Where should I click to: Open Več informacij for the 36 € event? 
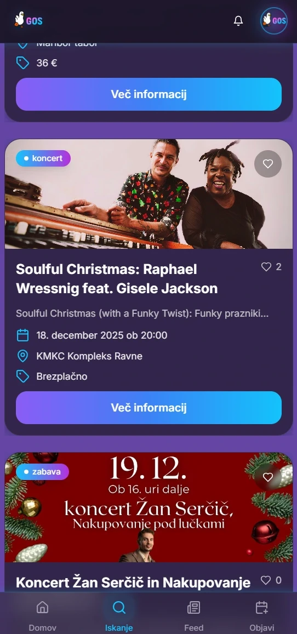pyautogui.click(x=148, y=94)
